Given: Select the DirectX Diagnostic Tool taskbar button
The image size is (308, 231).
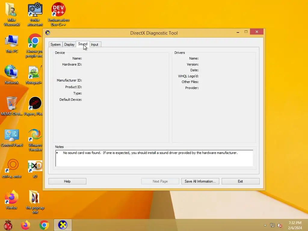Looking at the screenshot, I should click(x=63, y=225).
